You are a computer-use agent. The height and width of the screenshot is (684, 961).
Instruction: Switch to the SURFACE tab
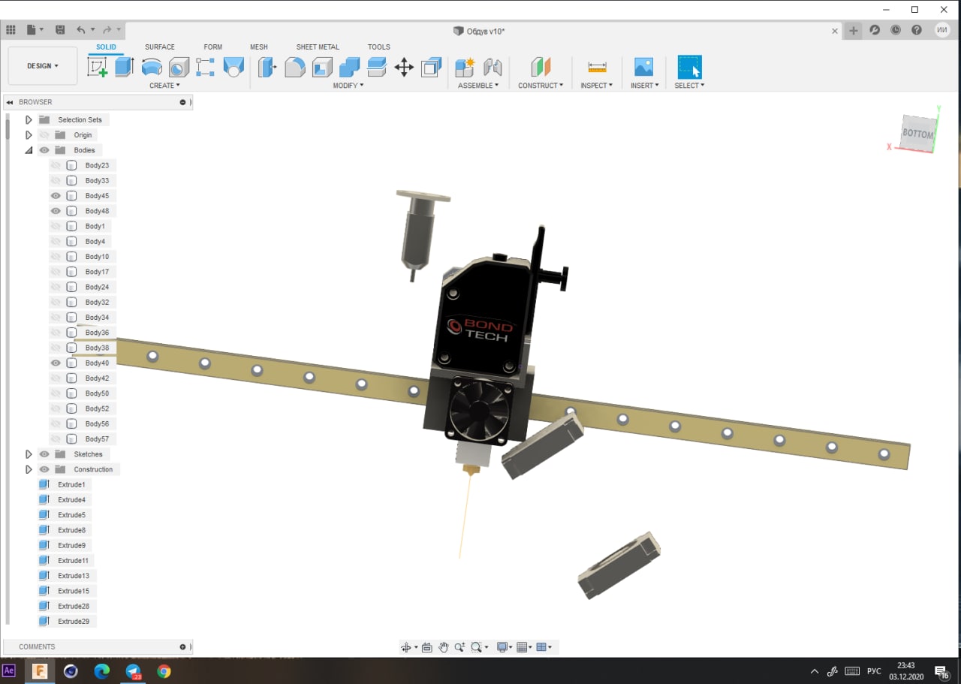click(x=160, y=47)
